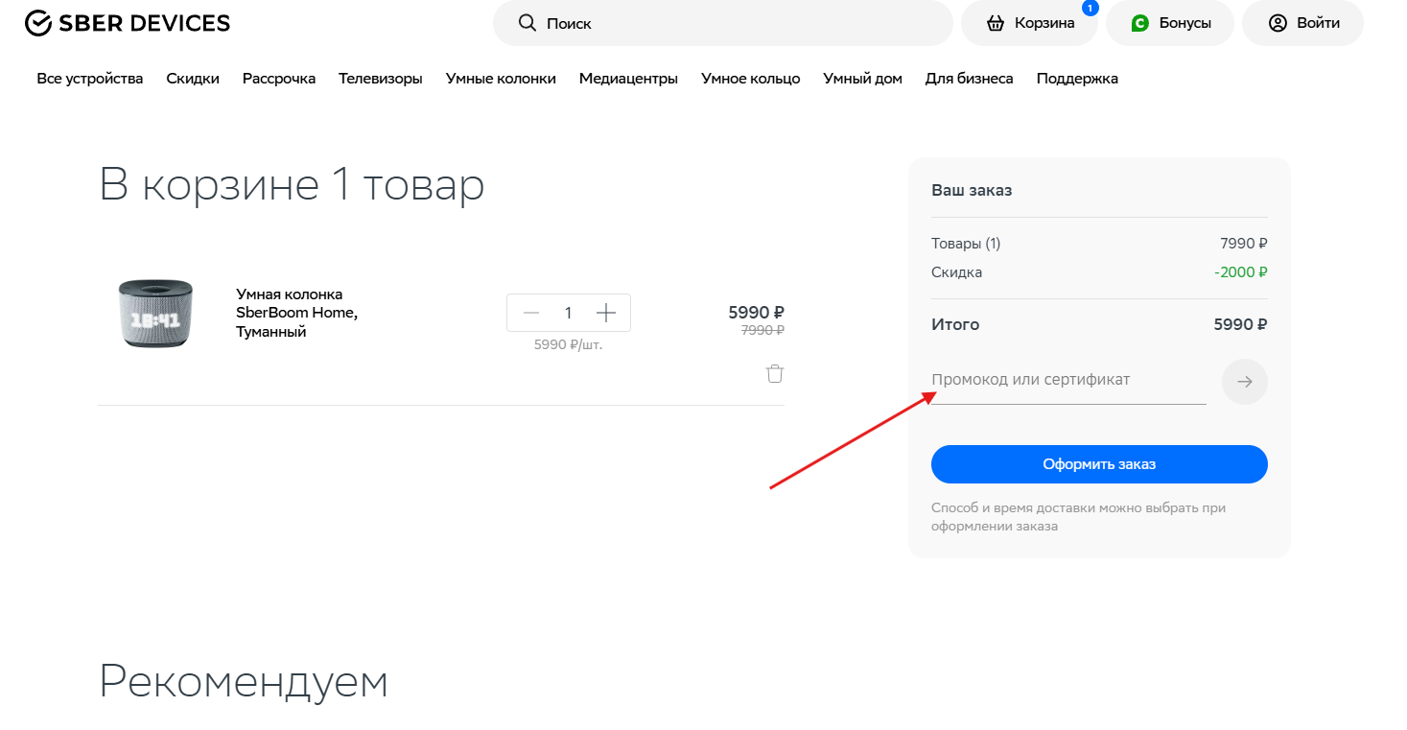The image size is (1407, 730).
Task: Click the crossed-out 7990 ₽ old price
Action: tap(762, 330)
